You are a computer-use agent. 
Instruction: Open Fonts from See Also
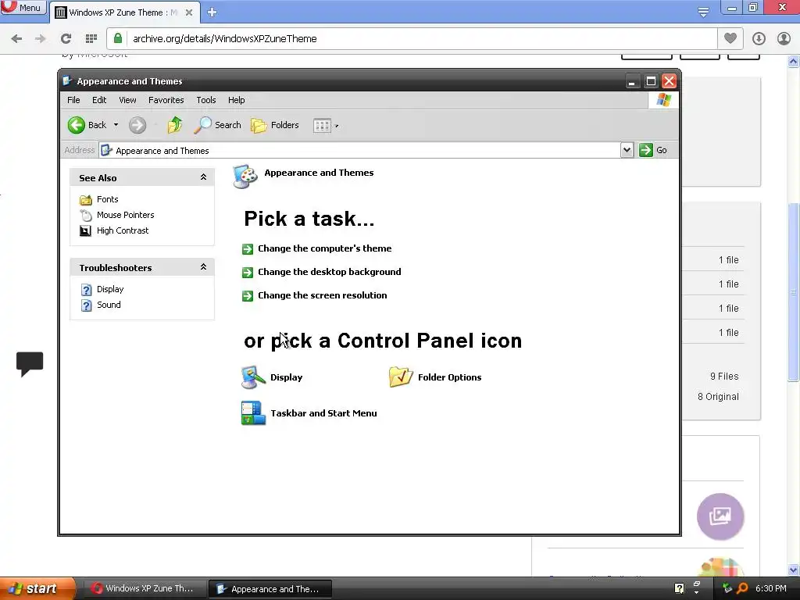coord(108,199)
